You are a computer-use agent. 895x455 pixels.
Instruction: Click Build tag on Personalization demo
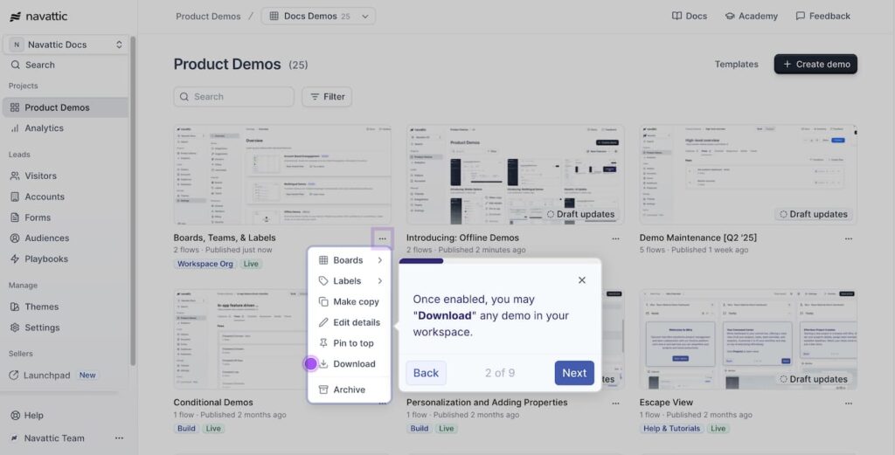pyautogui.click(x=419, y=428)
